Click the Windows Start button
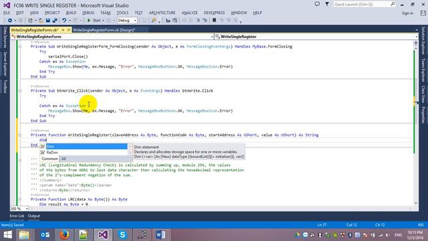The image size is (428, 241). tap(7, 235)
